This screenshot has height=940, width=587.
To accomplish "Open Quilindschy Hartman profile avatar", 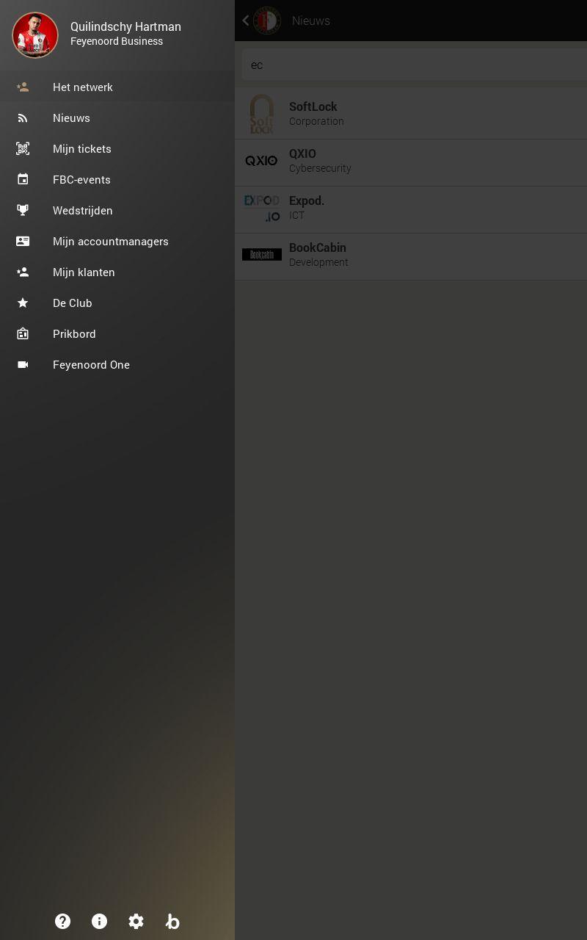I will click(x=35, y=35).
